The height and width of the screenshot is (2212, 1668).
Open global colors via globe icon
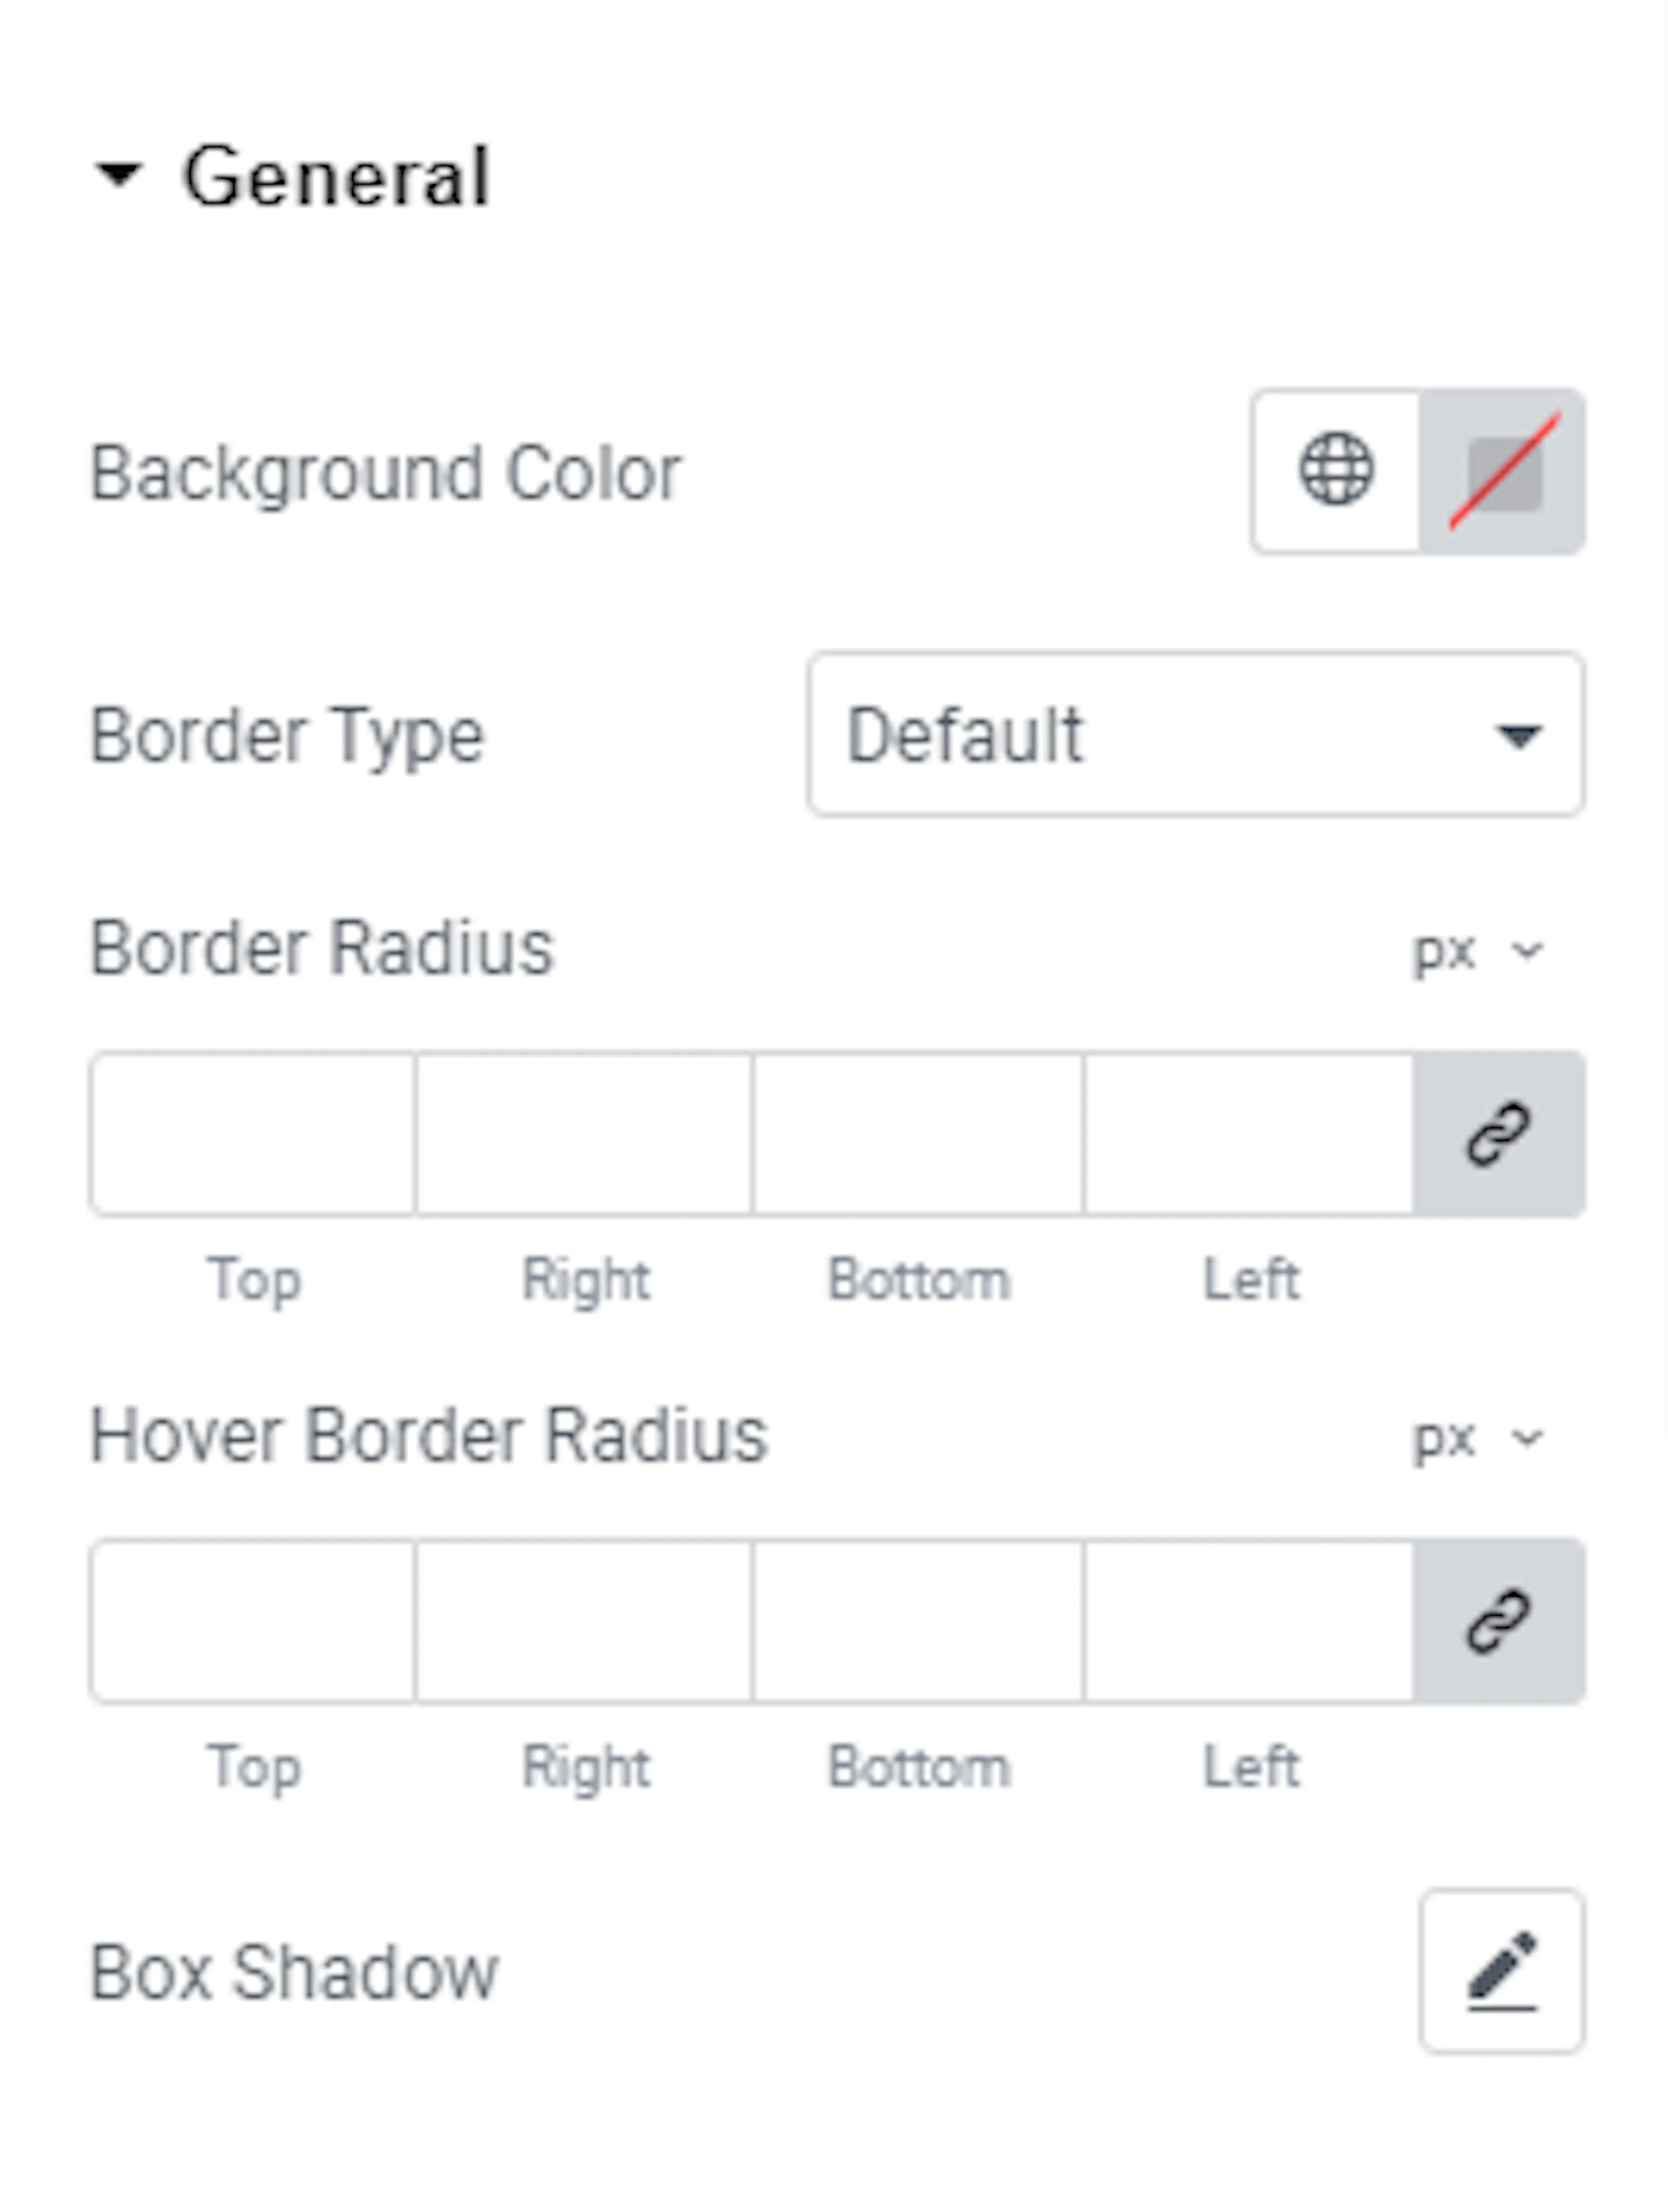click(x=1336, y=470)
